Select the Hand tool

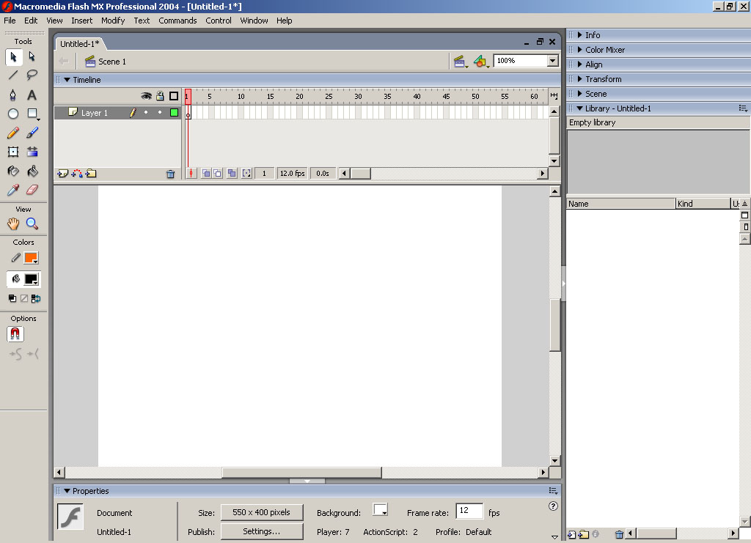tap(13, 224)
